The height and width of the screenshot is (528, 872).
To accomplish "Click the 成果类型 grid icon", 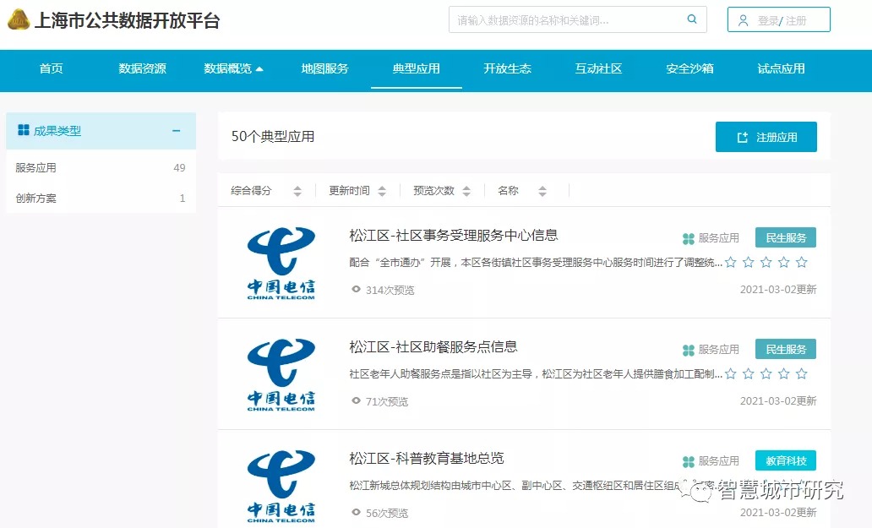I will [23, 131].
